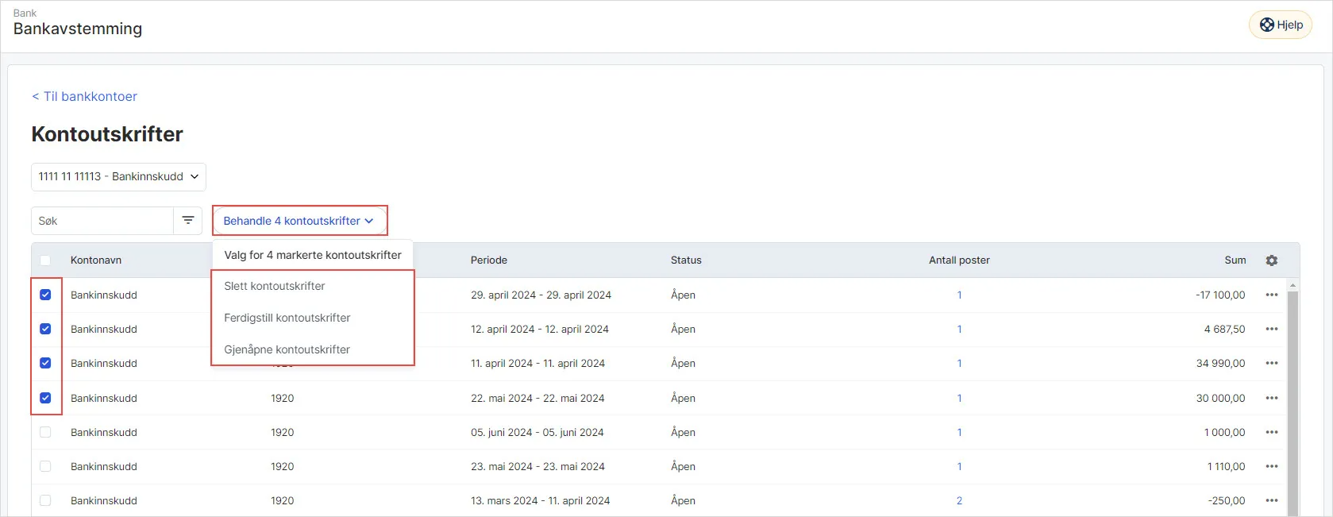Check the 05. juni 2024 statement checkbox
The width and height of the screenshot is (1333, 517).
(45, 432)
